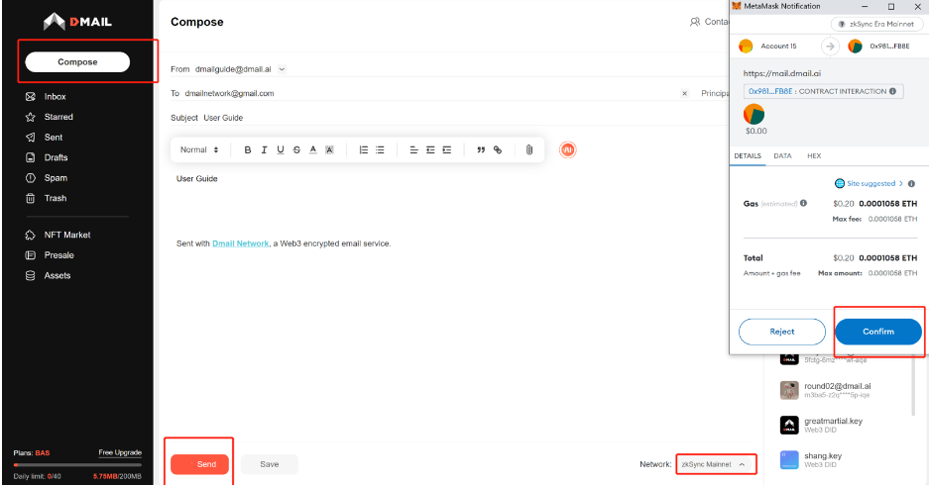Click the orange AI assistant icon
The height and width of the screenshot is (485, 929).
click(x=567, y=150)
